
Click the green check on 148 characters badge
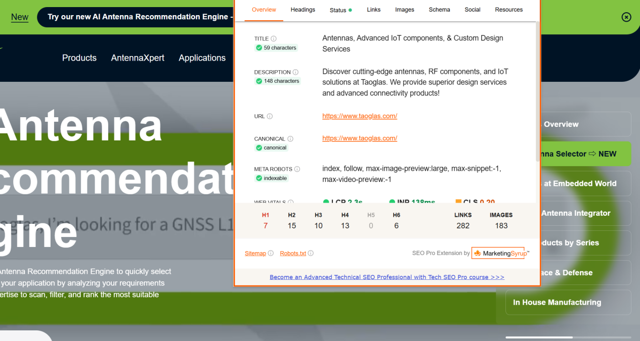coord(259,81)
